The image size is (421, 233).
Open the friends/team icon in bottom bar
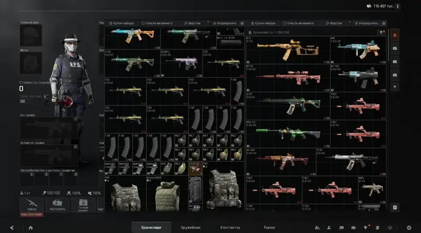[317, 228]
